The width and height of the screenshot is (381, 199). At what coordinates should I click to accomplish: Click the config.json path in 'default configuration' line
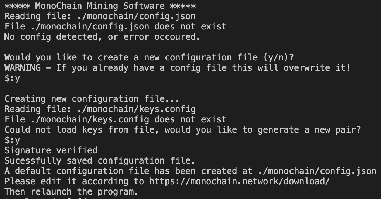coord(317,171)
